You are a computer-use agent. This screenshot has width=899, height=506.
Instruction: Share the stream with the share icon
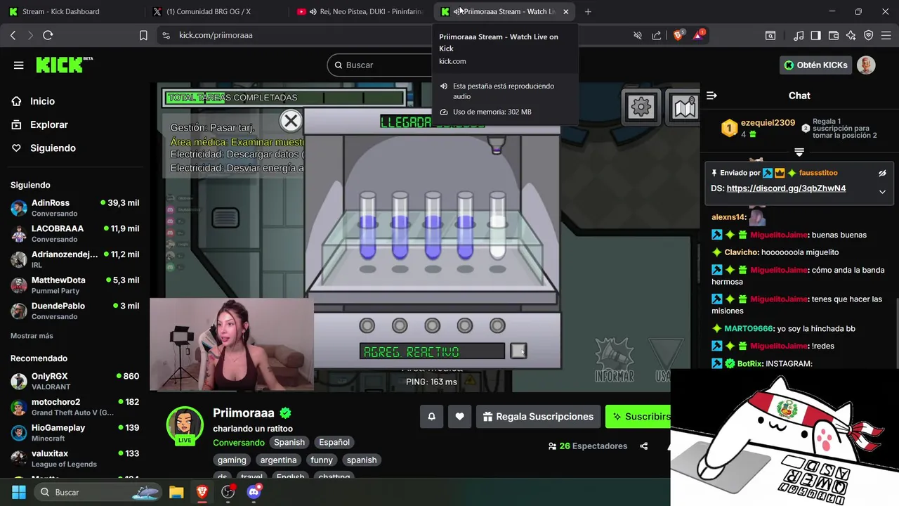tap(644, 446)
